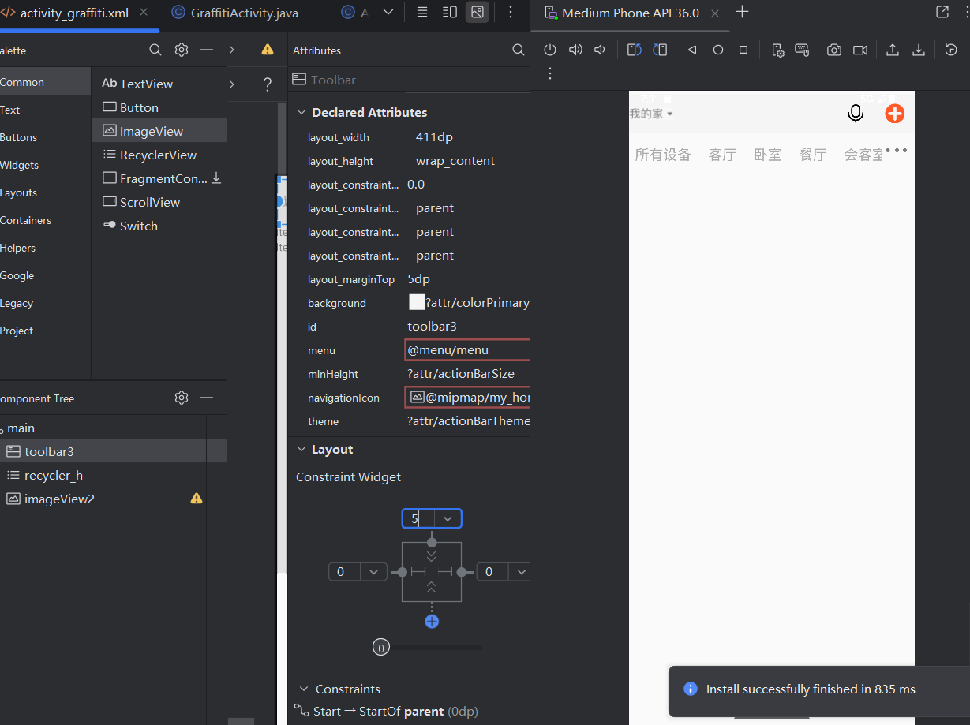The height and width of the screenshot is (725, 970).
Task: Click the imageView2 warning icon
Action: coord(197,499)
